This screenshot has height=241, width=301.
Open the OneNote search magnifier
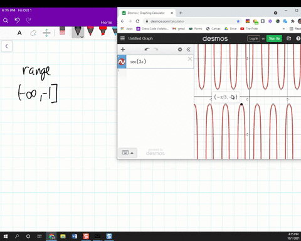[x=6, y=21]
